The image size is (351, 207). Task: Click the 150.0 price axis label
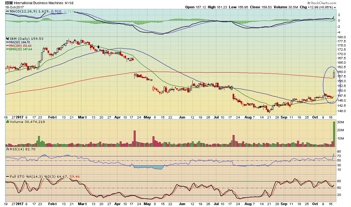click(x=342, y=91)
